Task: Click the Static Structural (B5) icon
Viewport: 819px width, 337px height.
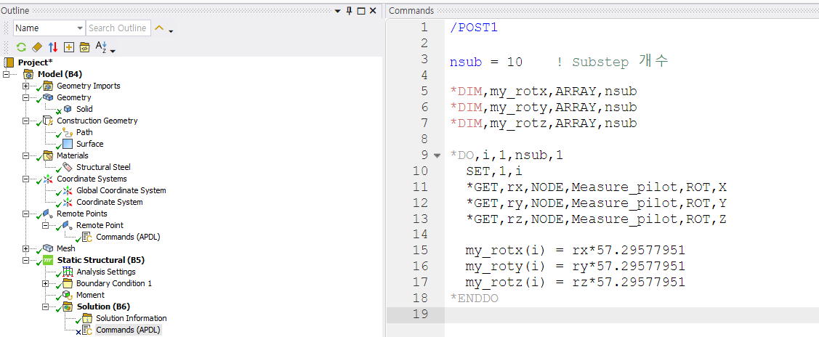Action: [48, 260]
